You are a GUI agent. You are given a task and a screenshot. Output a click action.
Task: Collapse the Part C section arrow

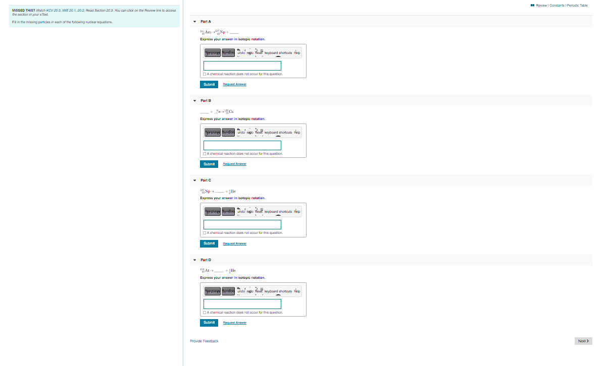coord(194,180)
